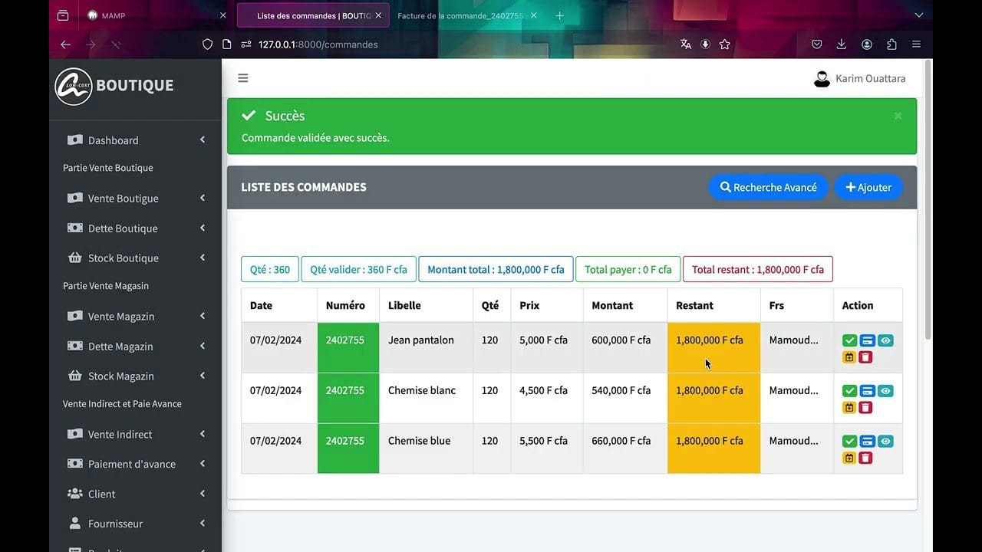Expand the Dette Magazin section
Viewport: 982px width, 552px height.
[123, 346]
